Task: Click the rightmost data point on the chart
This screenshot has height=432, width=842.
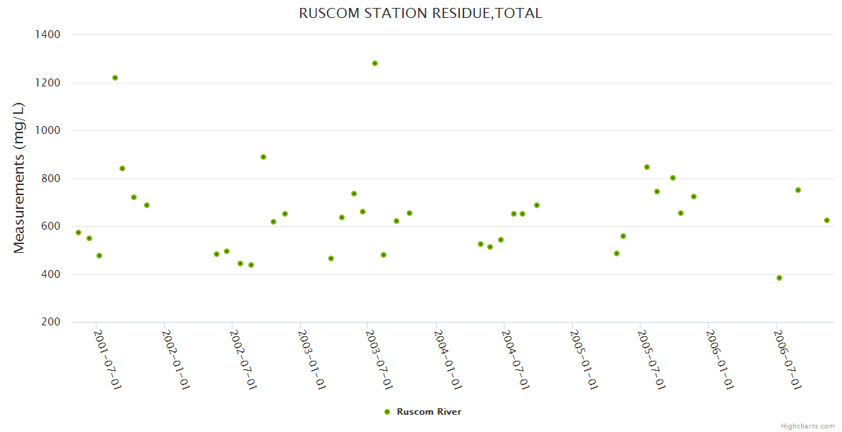Action: click(827, 220)
